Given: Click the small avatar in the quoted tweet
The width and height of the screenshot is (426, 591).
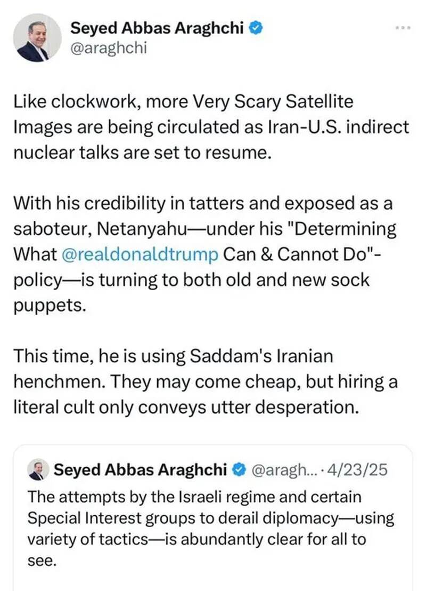Looking at the screenshot, I should click(x=42, y=470).
